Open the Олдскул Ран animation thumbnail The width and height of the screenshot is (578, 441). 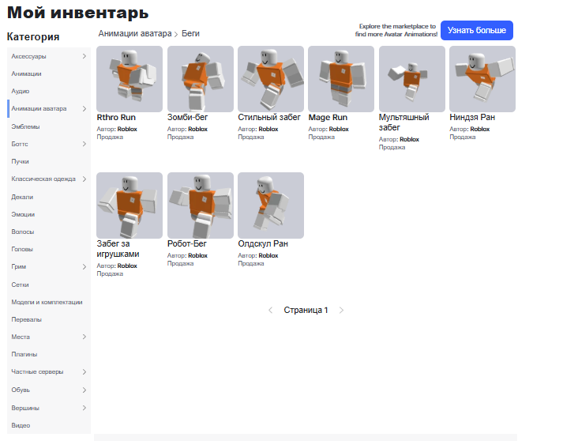tap(271, 205)
